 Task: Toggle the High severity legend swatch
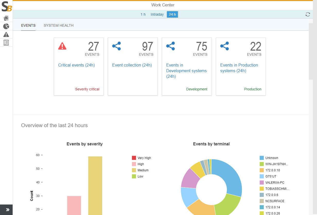click(134, 164)
